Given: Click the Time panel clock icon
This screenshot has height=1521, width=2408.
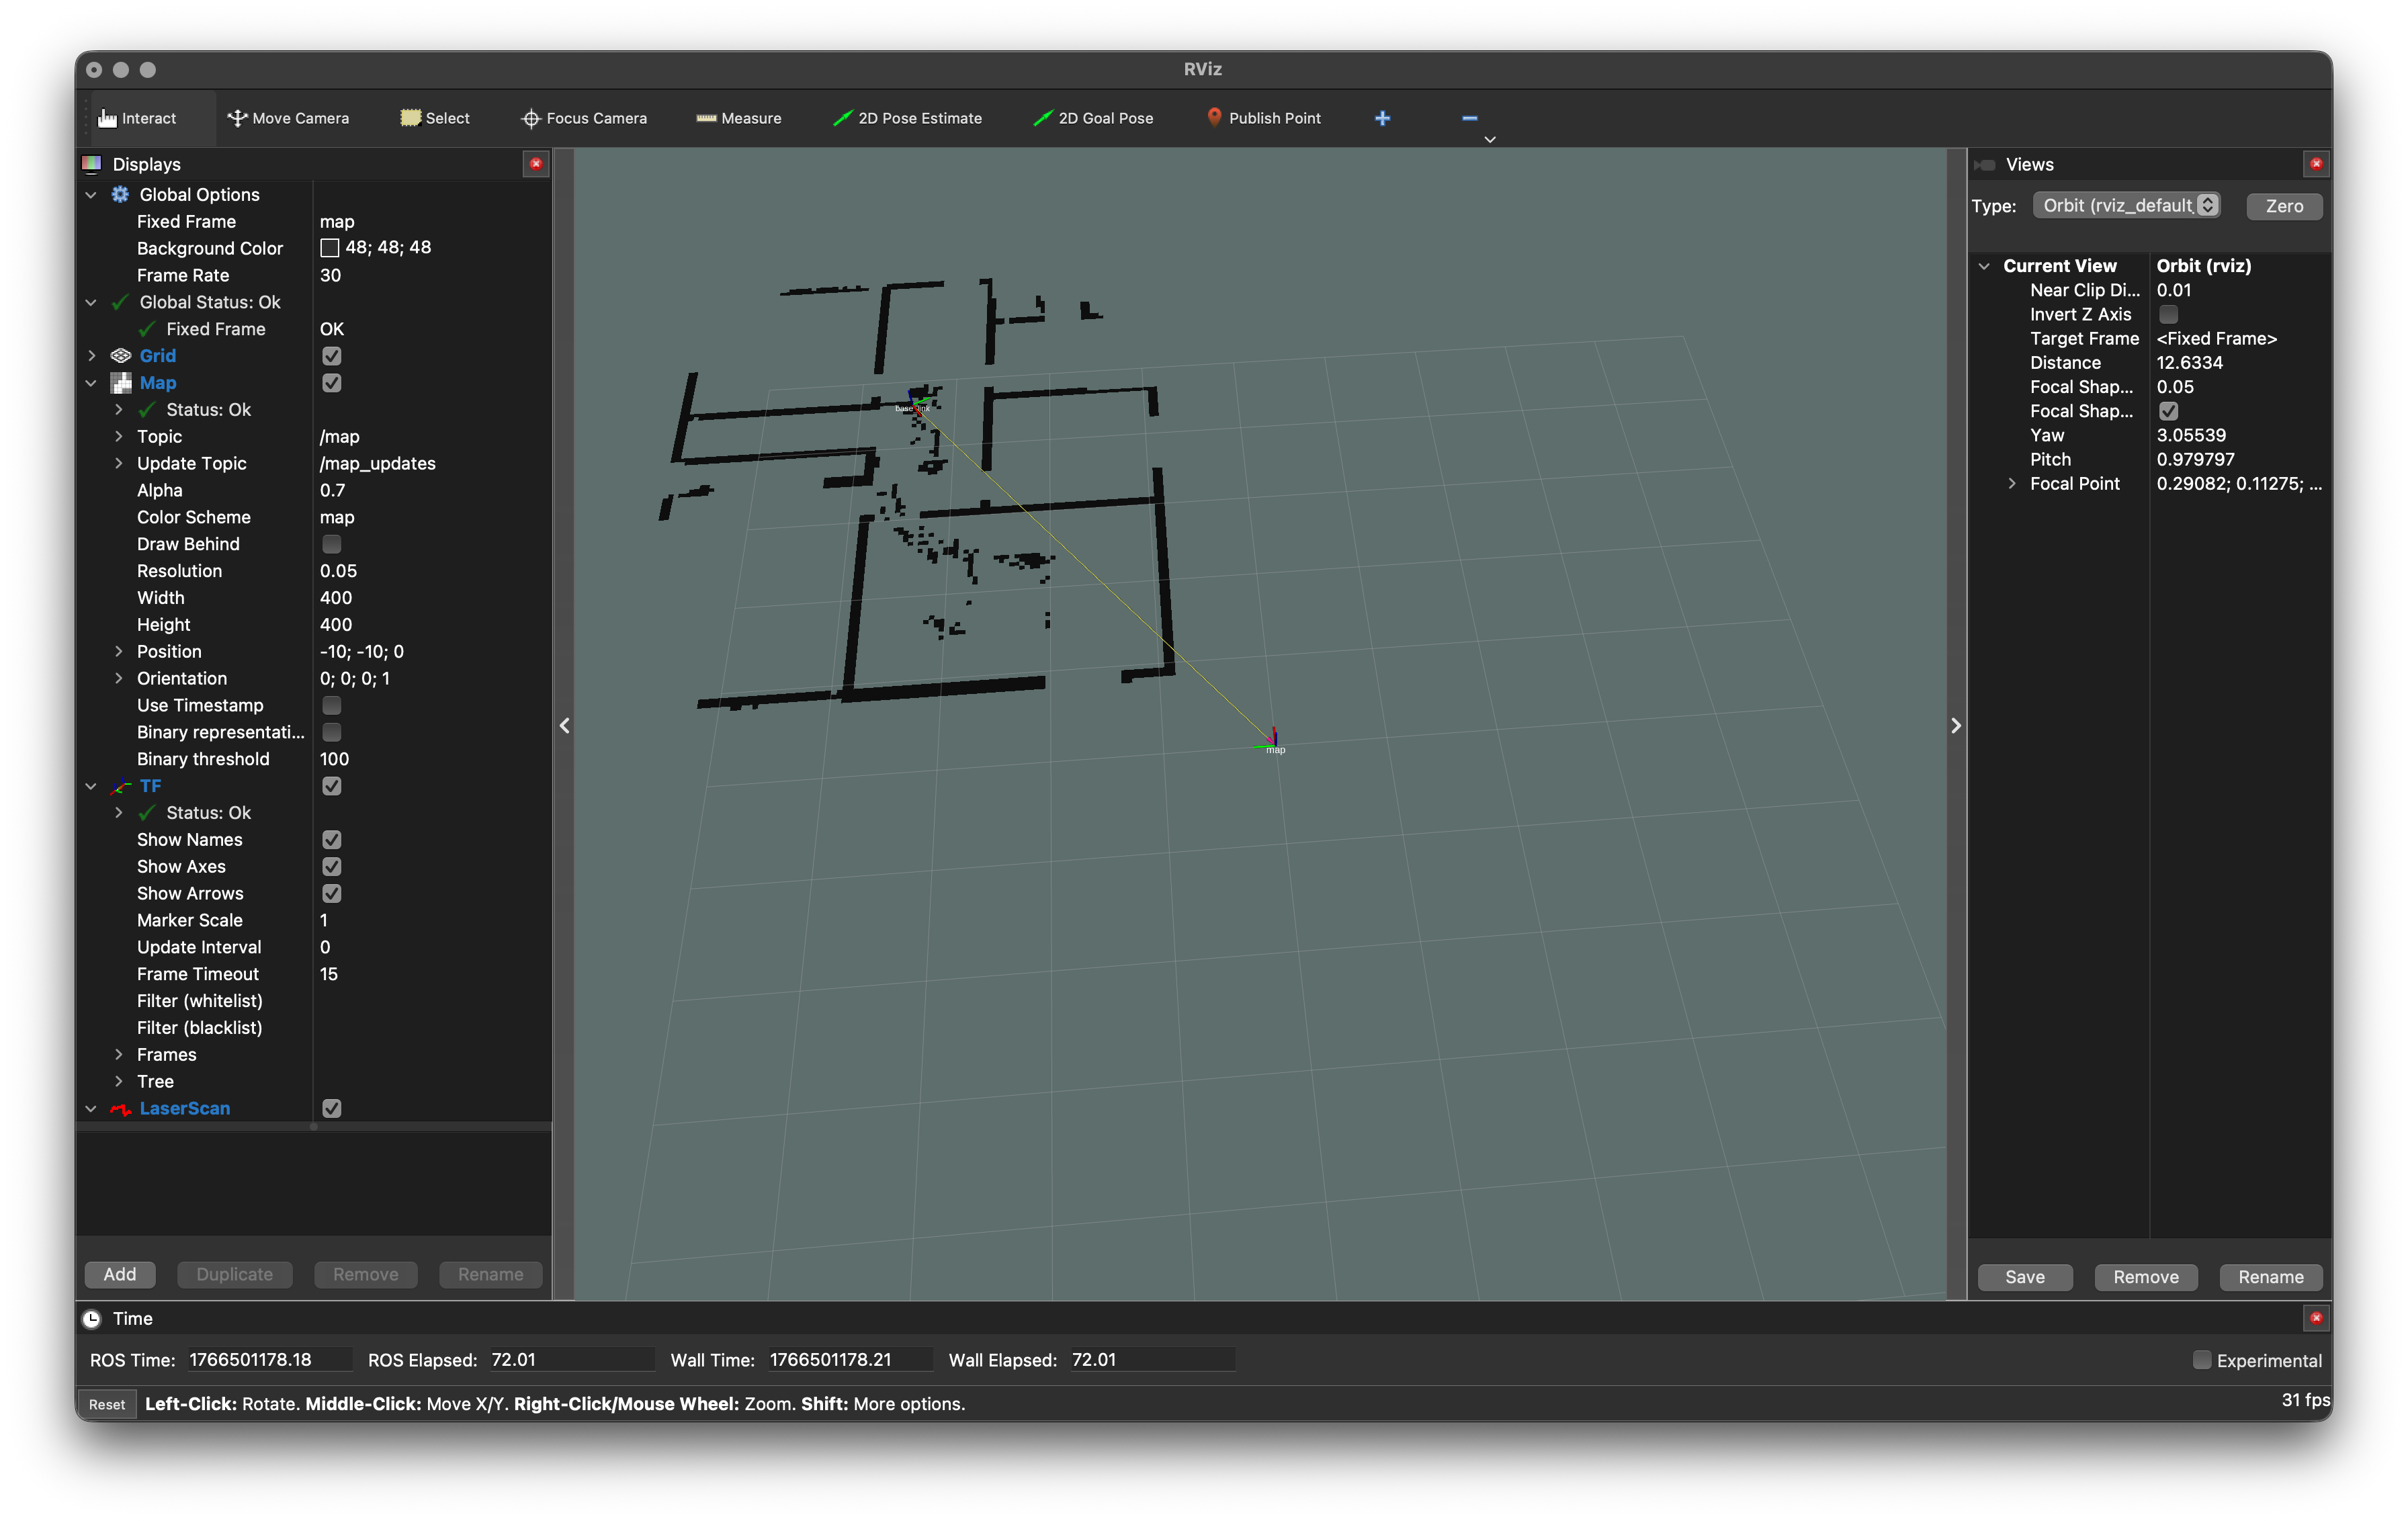Looking at the screenshot, I should (92, 1318).
